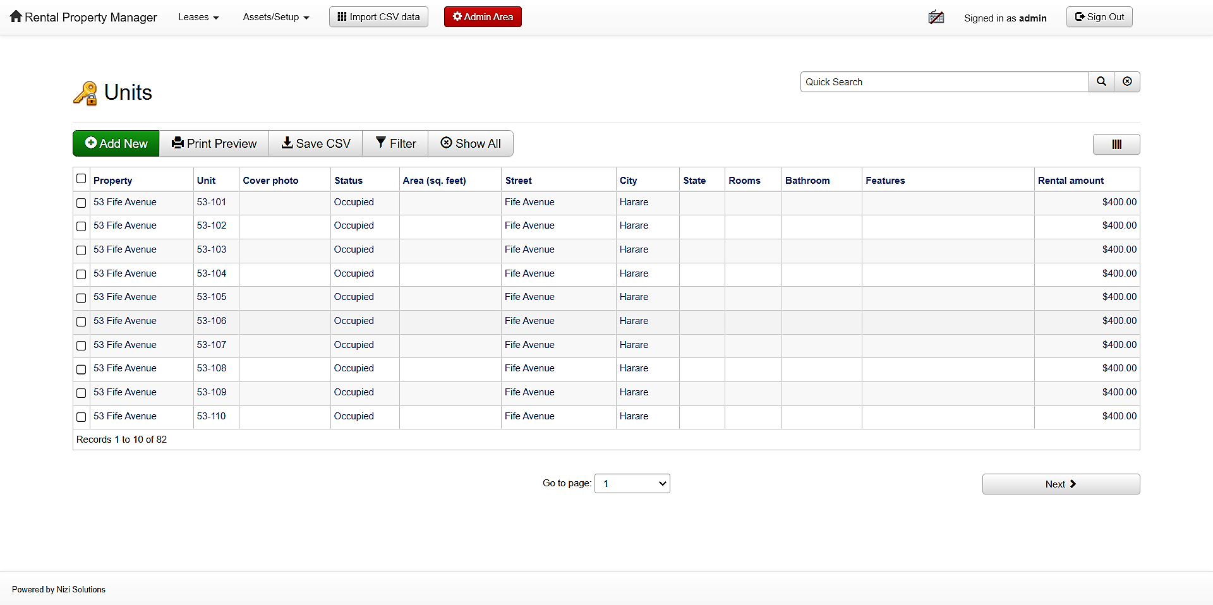Viewport: 1213px width, 605px height.
Task: Sign Out of the application
Action: [x=1099, y=16]
